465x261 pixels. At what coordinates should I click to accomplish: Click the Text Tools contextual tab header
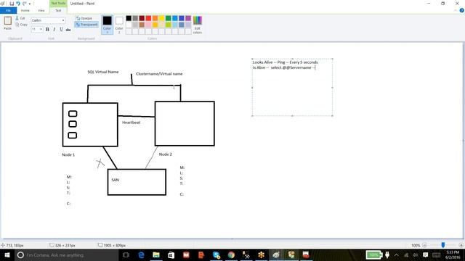coord(58,3)
